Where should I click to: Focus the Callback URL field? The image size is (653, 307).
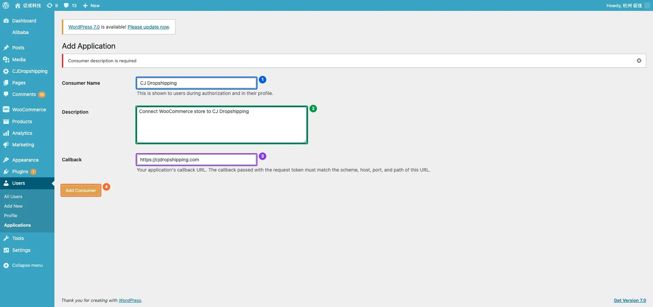197,160
